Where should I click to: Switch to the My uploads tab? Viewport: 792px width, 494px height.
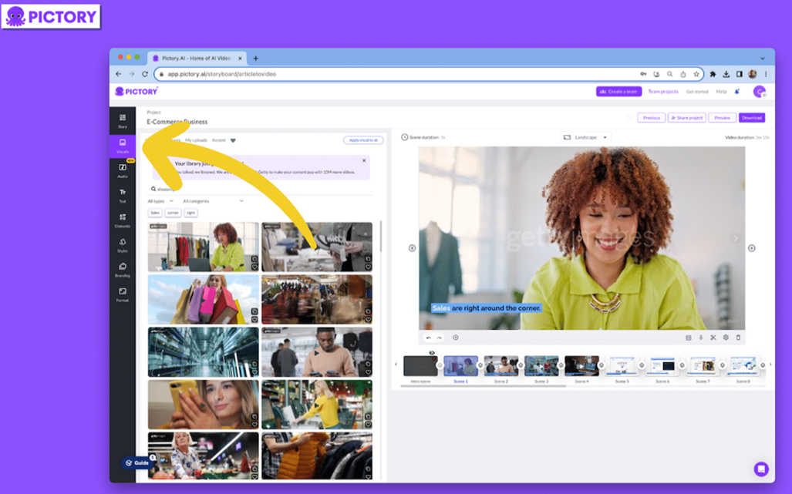[x=196, y=140]
